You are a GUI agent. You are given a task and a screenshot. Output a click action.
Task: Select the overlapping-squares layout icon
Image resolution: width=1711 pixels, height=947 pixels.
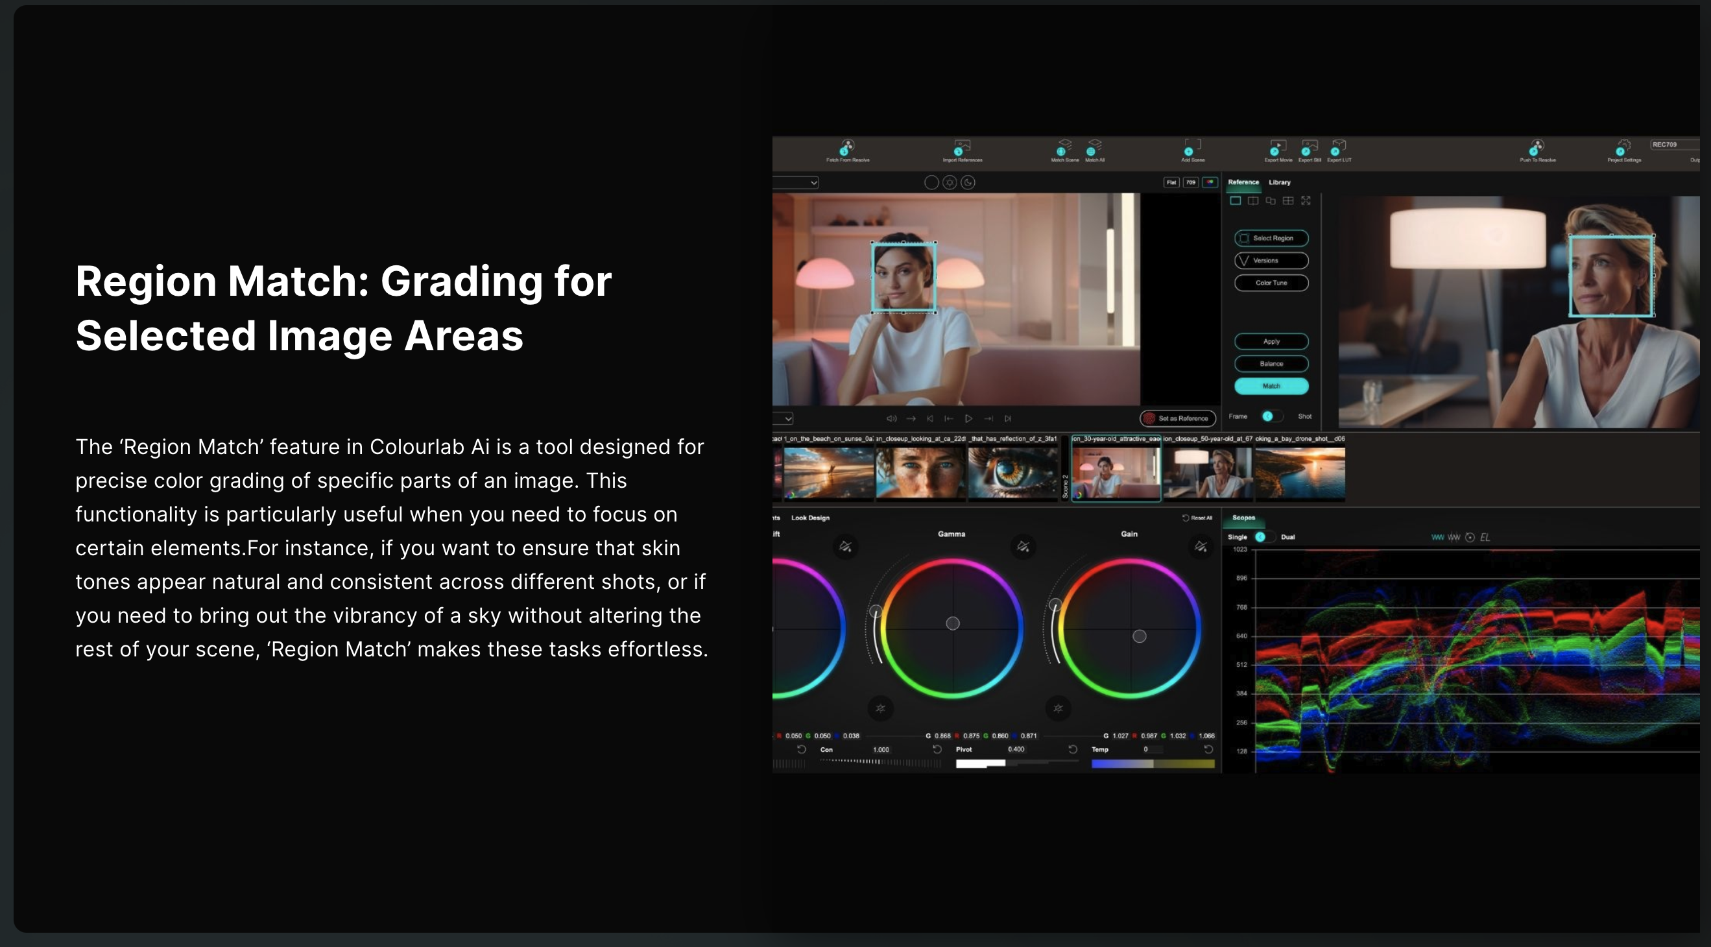tap(1270, 200)
